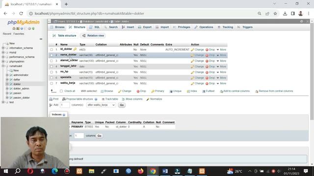Click the Track table option
Screen dimensions: 314x176
pos(110,99)
